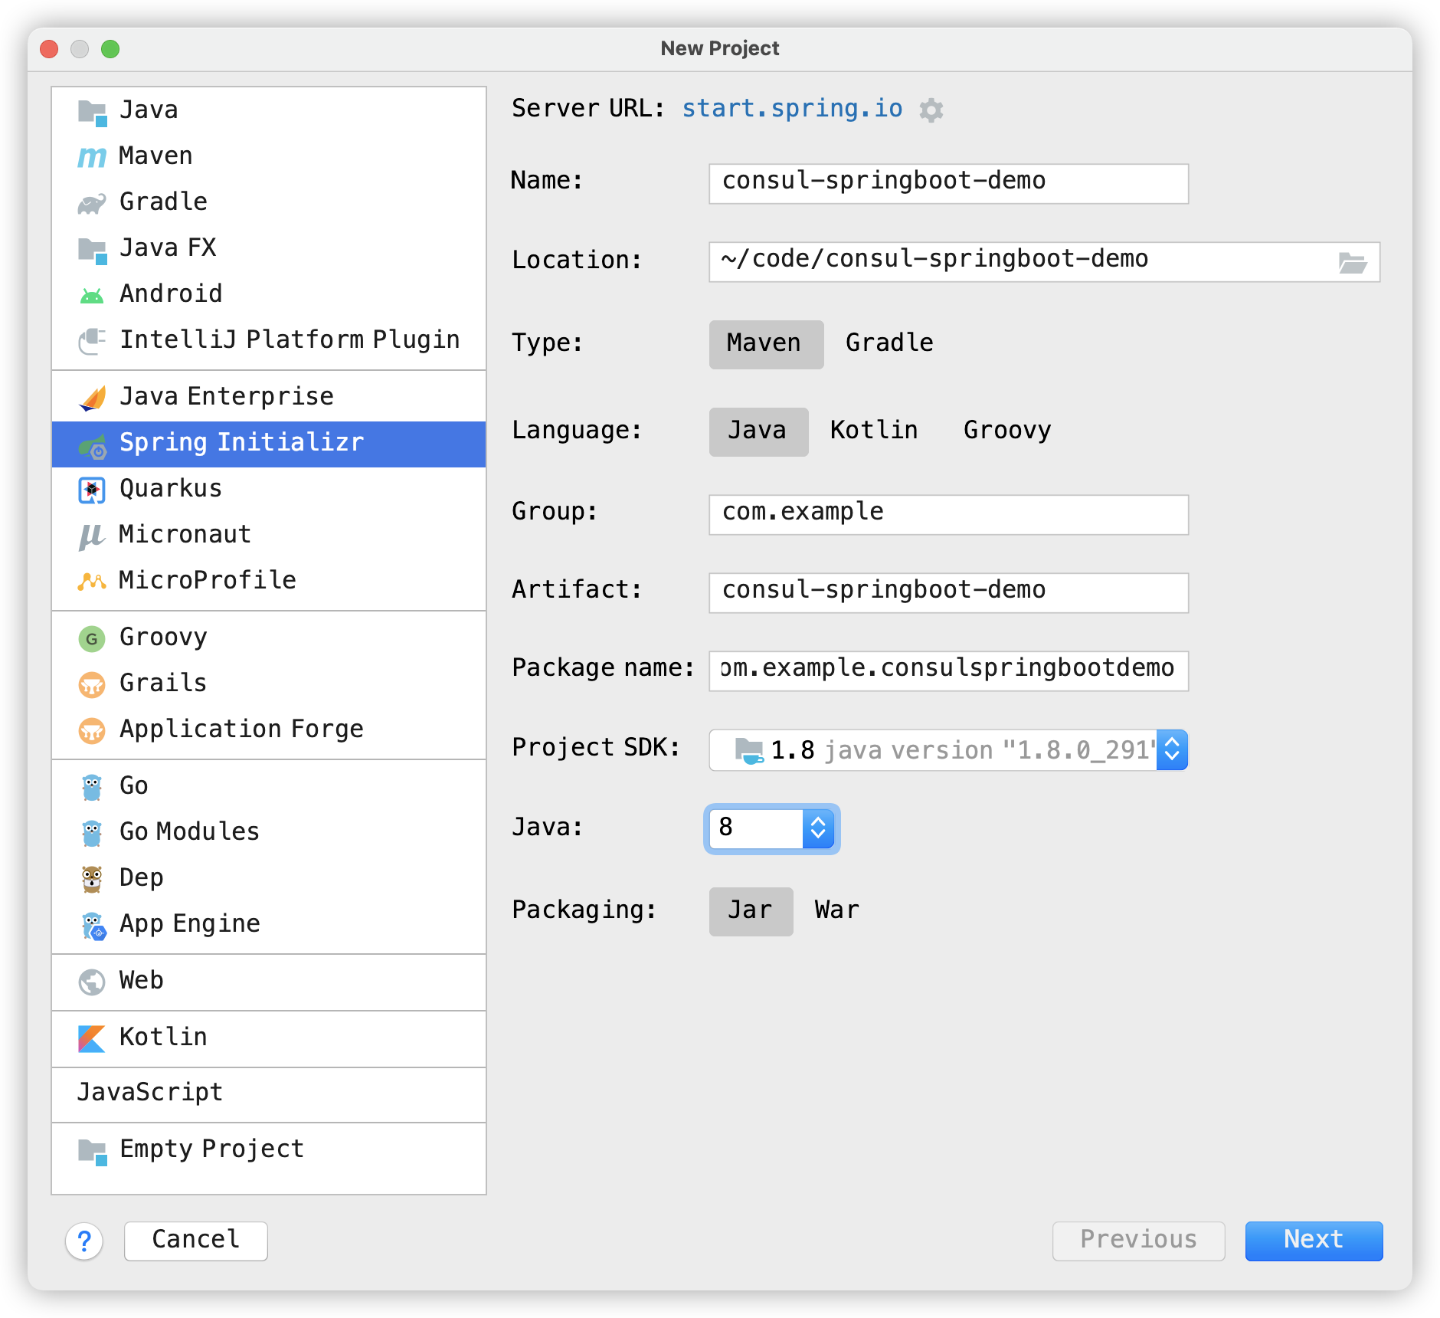Select War packaging
The height and width of the screenshot is (1318, 1440).
(837, 910)
